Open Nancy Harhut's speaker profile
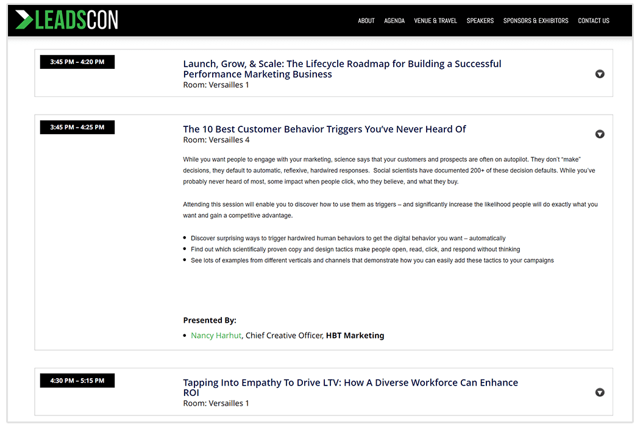 coord(216,335)
